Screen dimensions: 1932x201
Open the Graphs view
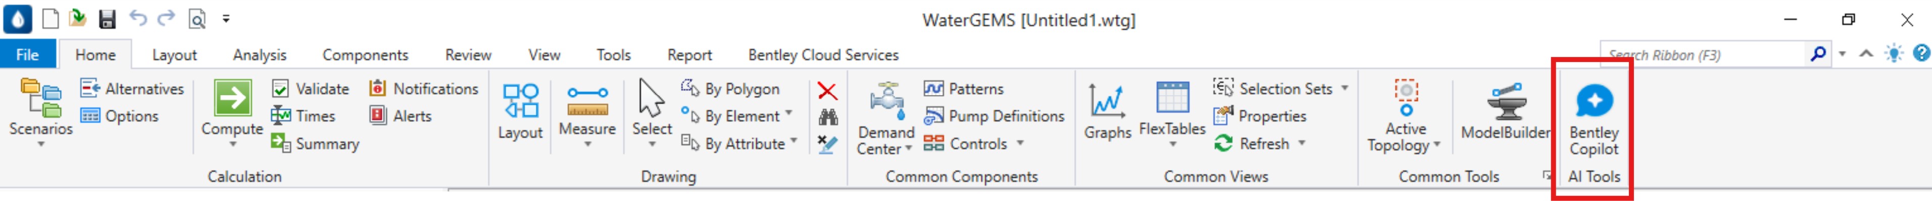click(1107, 111)
